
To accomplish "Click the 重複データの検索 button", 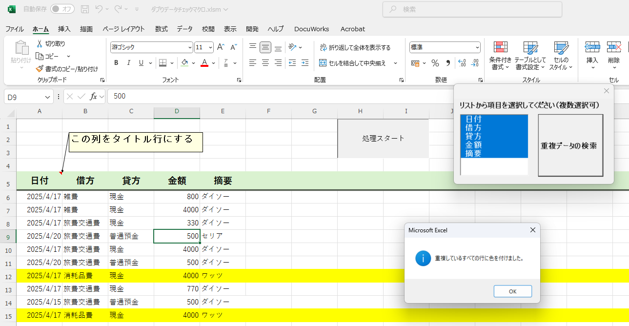I will (x=570, y=145).
